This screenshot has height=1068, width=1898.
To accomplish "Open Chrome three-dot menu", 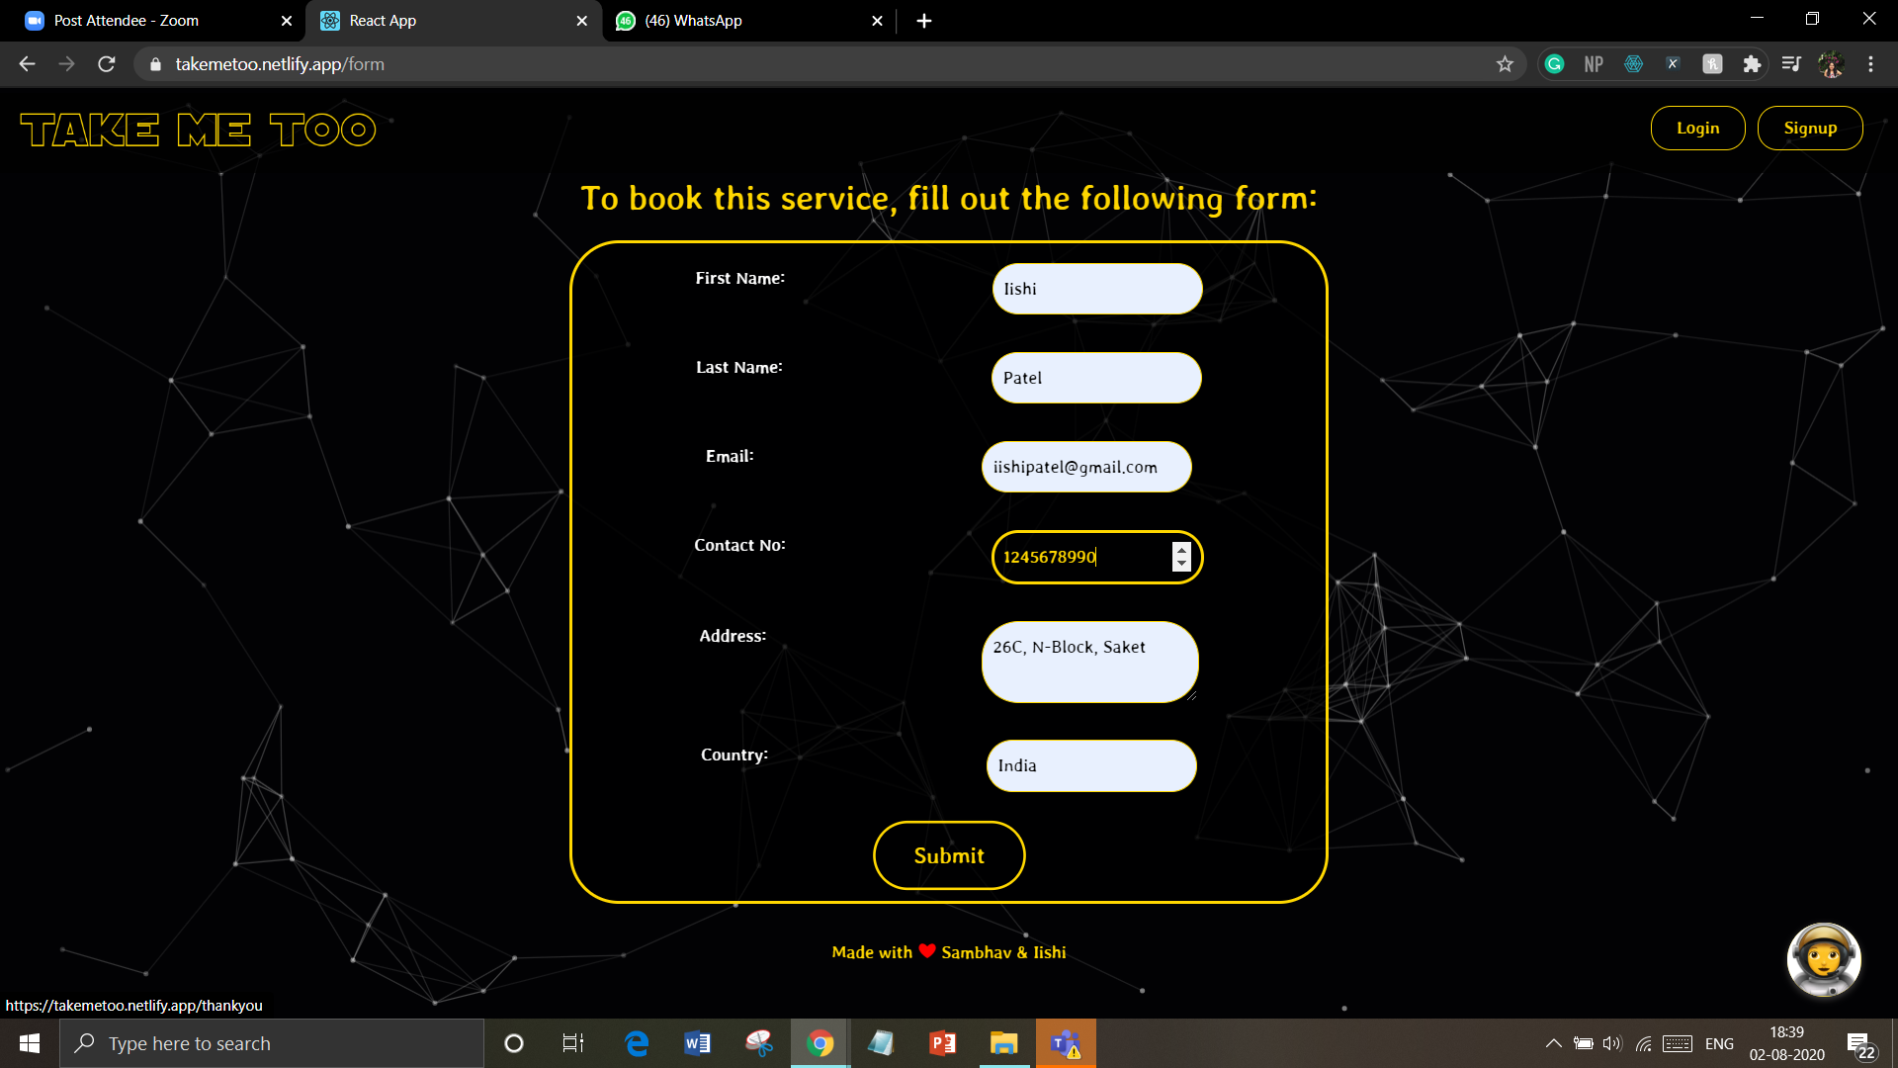I will pos(1870,64).
